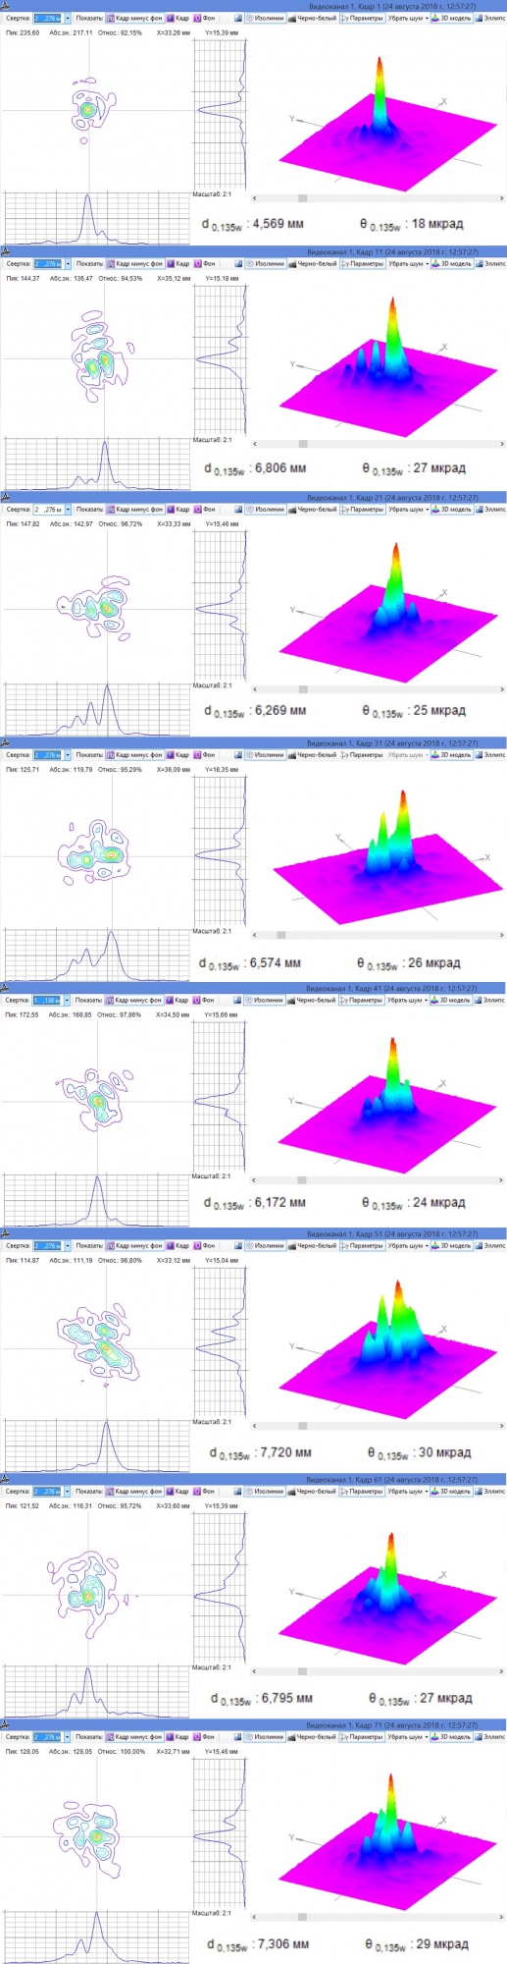Expand Убрать шум in the Кадр 51 panel
The width and height of the screenshot is (507, 1964).
click(408, 1245)
